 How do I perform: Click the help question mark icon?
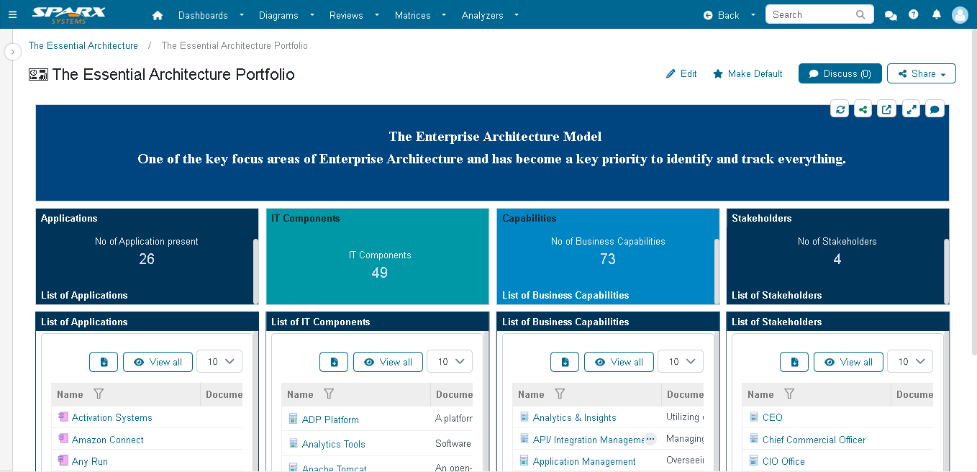(914, 14)
